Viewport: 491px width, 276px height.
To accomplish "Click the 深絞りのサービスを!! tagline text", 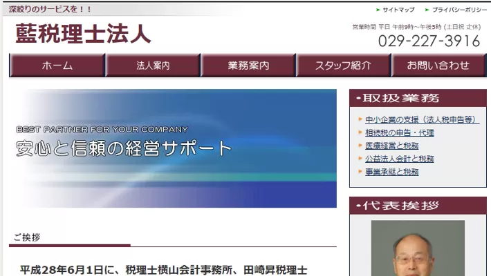I will point(50,10).
